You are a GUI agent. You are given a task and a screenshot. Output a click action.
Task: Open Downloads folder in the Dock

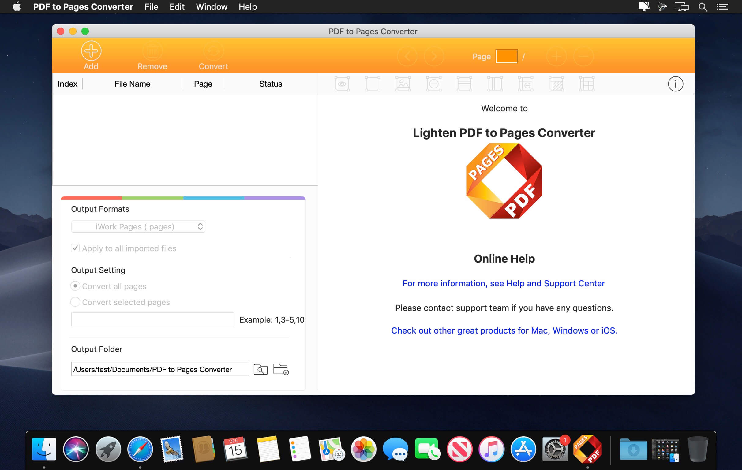pyautogui.click(x=633, y=449)
